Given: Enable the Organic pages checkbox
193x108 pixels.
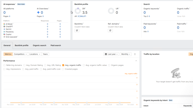Looking at the screenshot, I should [109, 65].
